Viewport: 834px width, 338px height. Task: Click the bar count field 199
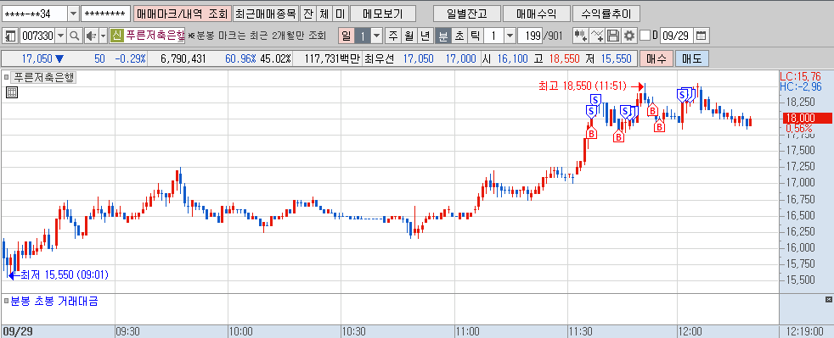point(529,36)
